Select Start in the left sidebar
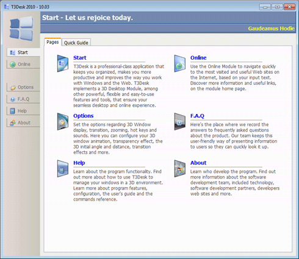This screenshot has width=299, height=259. point(23,52)
